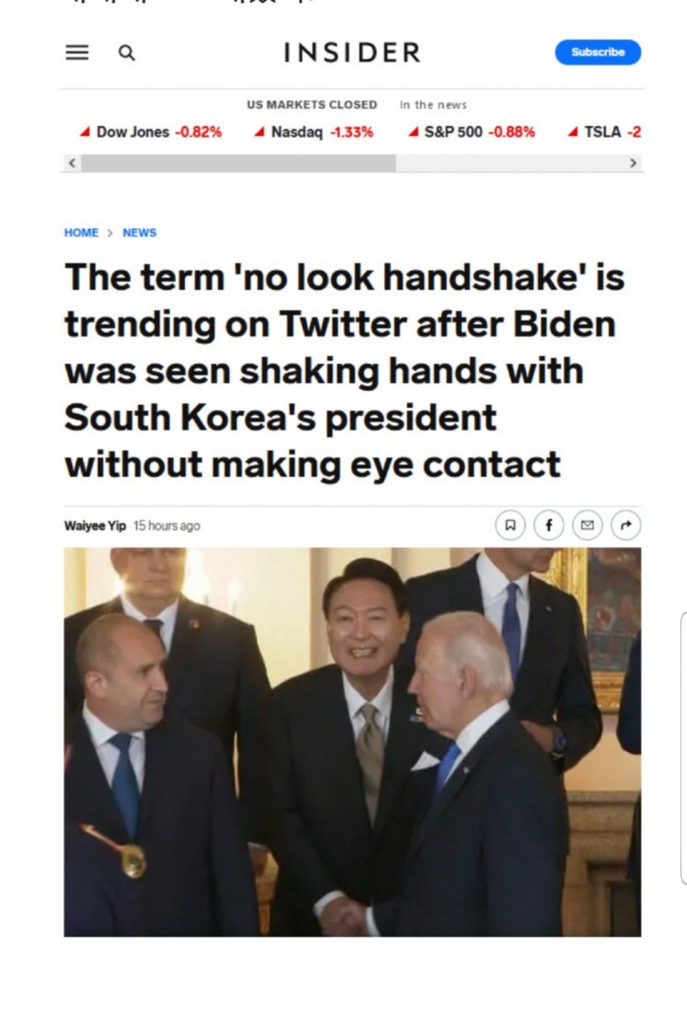Click the Subscribe button

click(x=598, y=52)
